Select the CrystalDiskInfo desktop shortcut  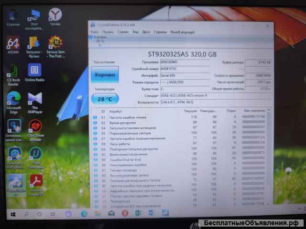tap(16, 185)
